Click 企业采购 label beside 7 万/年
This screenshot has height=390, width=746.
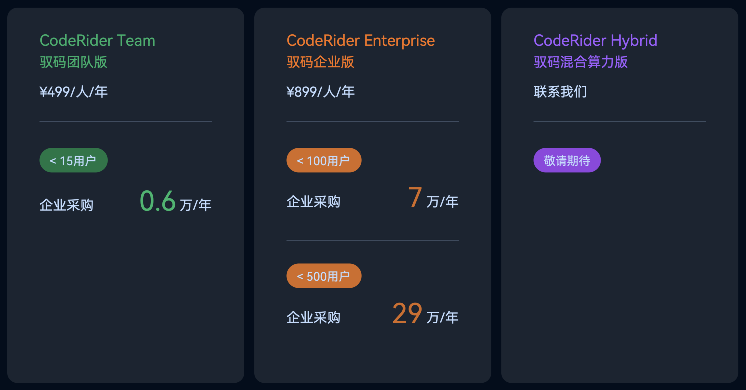click(x=313, y=202)
